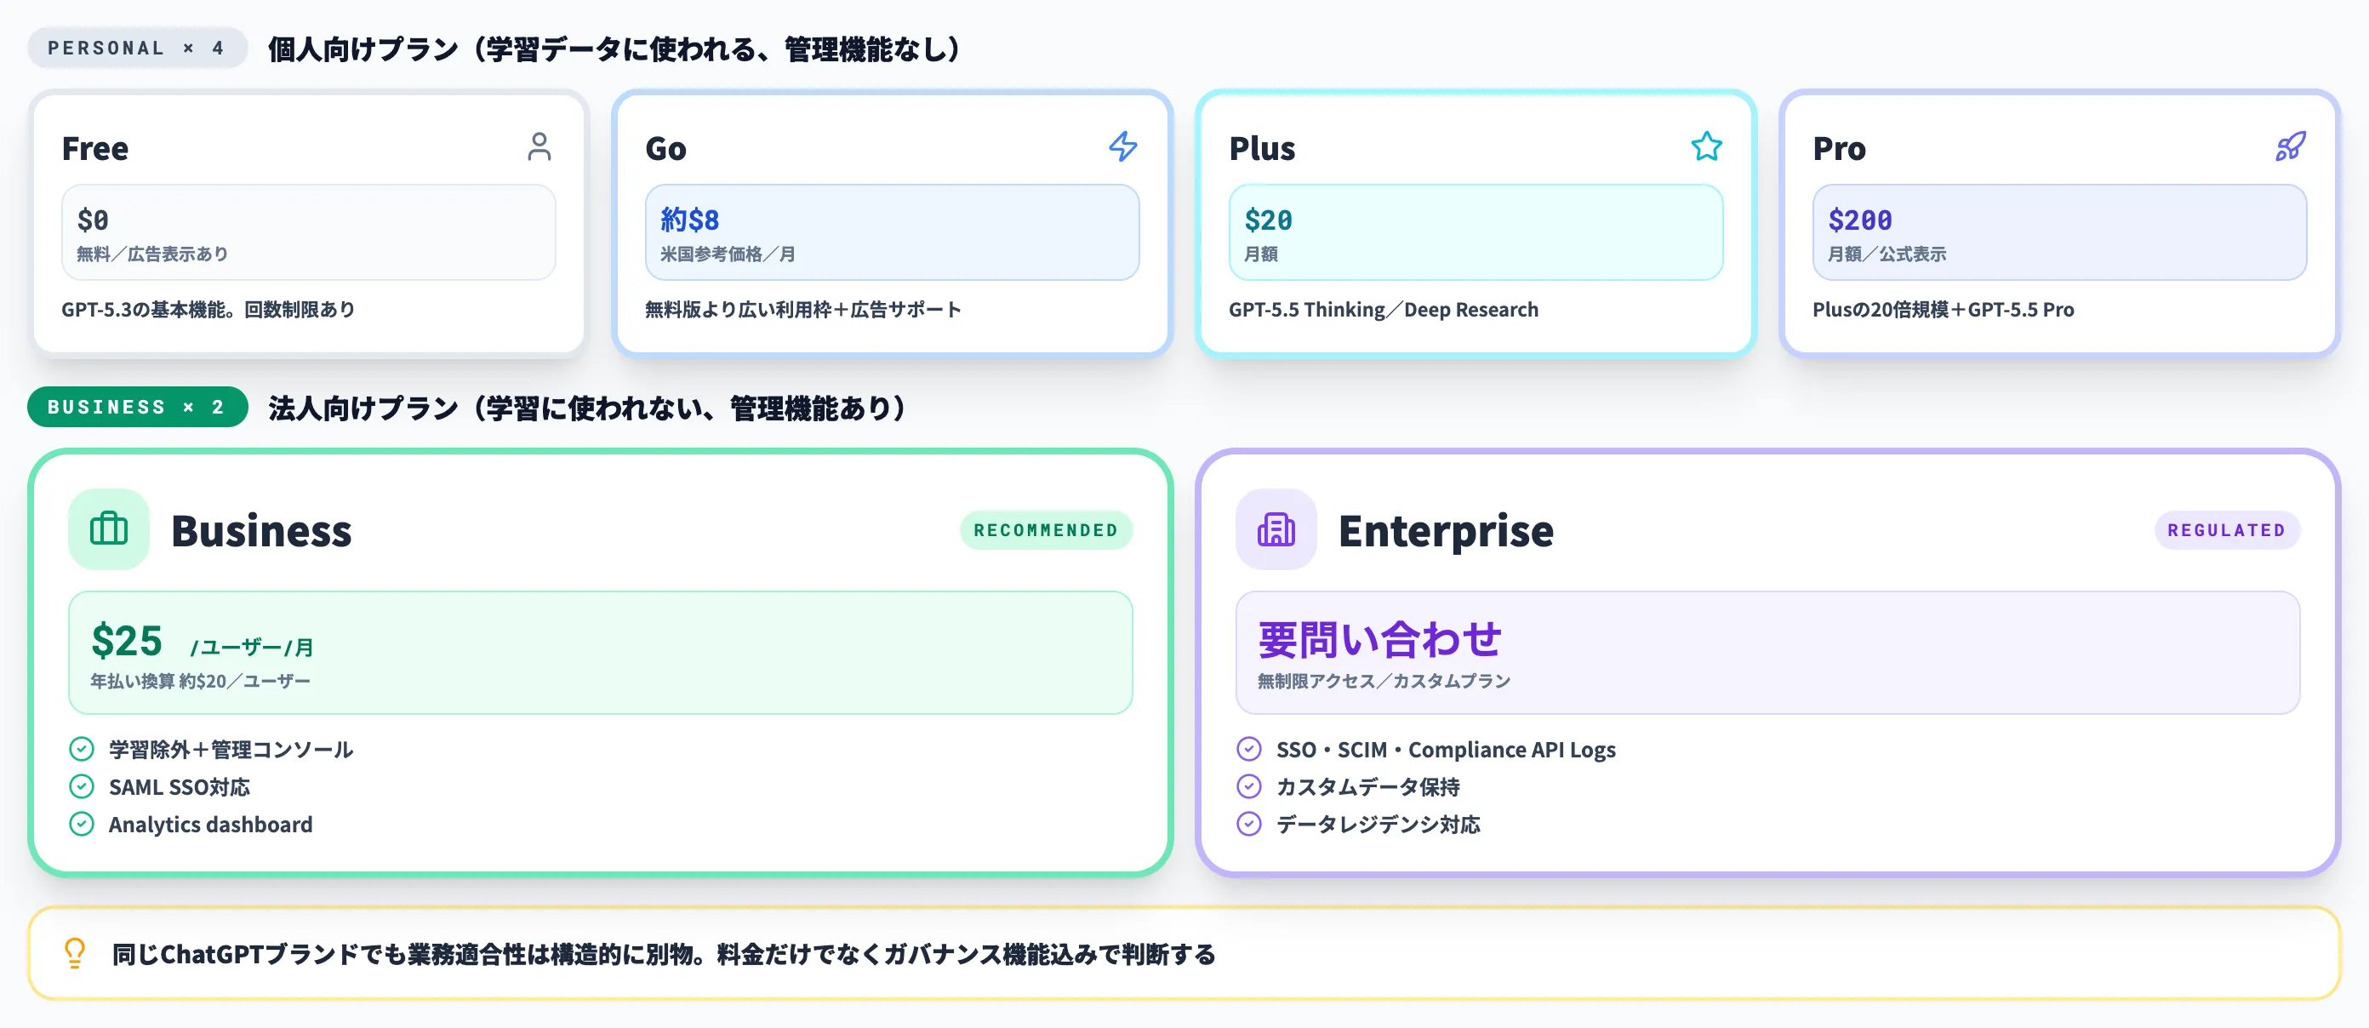Click the Business plan heading

261,530
